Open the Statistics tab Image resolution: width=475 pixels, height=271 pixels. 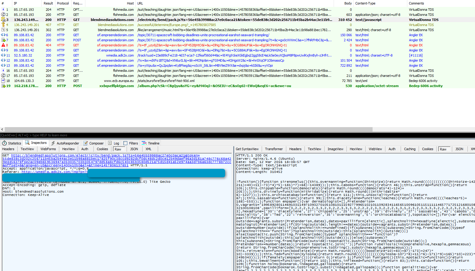(12, 143)
